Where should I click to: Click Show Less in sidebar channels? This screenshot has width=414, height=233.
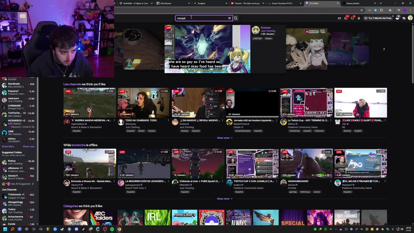[x=28, y=146]
